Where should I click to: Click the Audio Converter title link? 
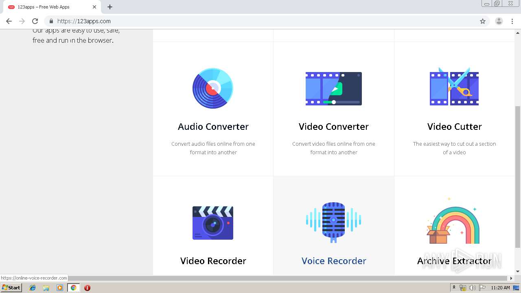coord(213,127)
